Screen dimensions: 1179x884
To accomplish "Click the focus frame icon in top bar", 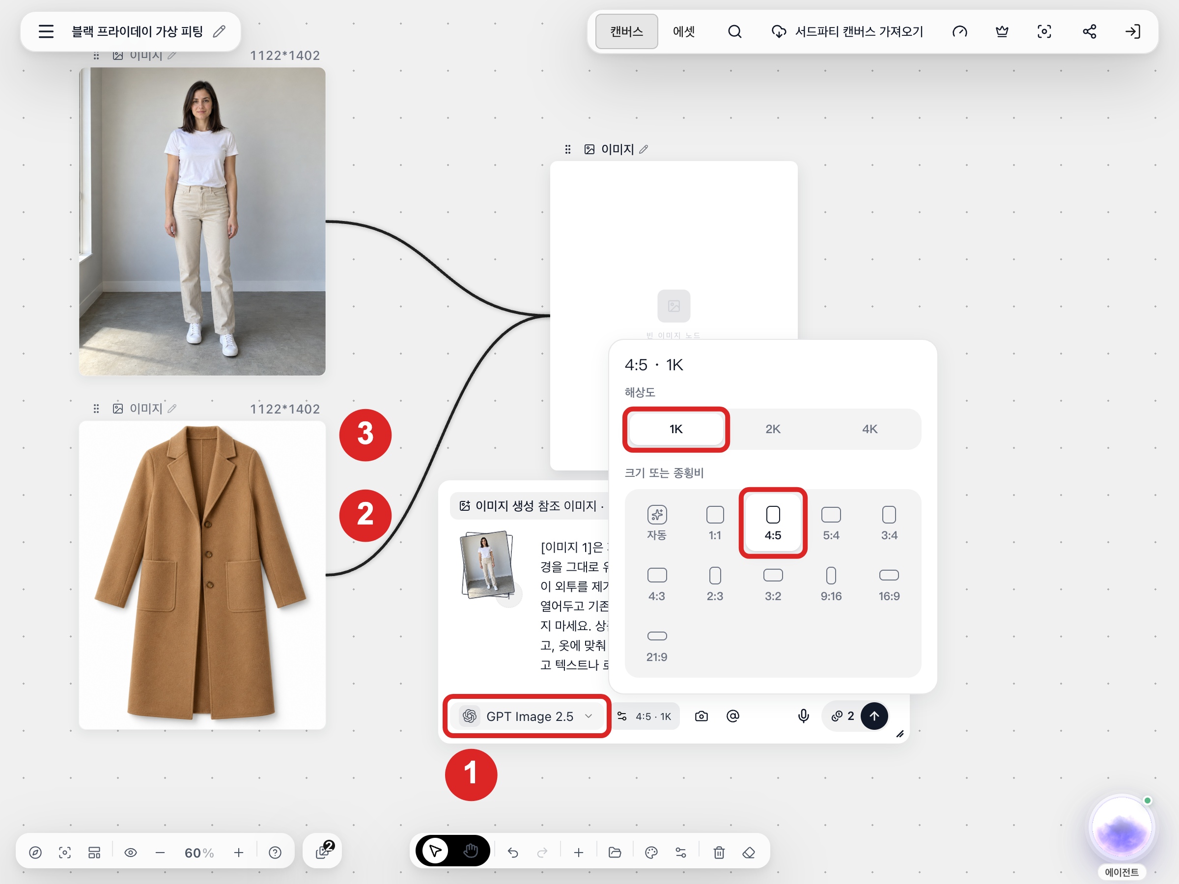I will pos(1044,31).
